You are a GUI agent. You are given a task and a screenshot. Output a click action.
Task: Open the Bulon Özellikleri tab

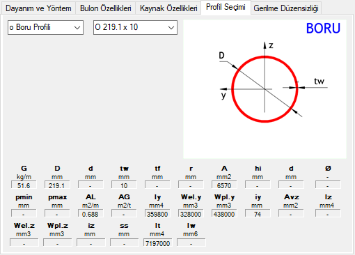pyautogui.click(x=106, y=8)
